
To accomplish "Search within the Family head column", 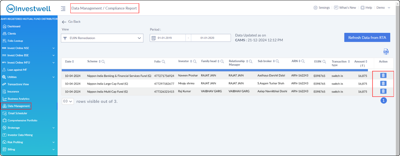I will [222, 61].
